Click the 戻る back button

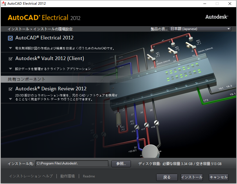pos(167,177)
